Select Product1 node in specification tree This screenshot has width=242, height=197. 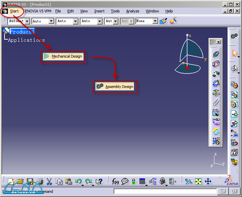pos(22,32)
